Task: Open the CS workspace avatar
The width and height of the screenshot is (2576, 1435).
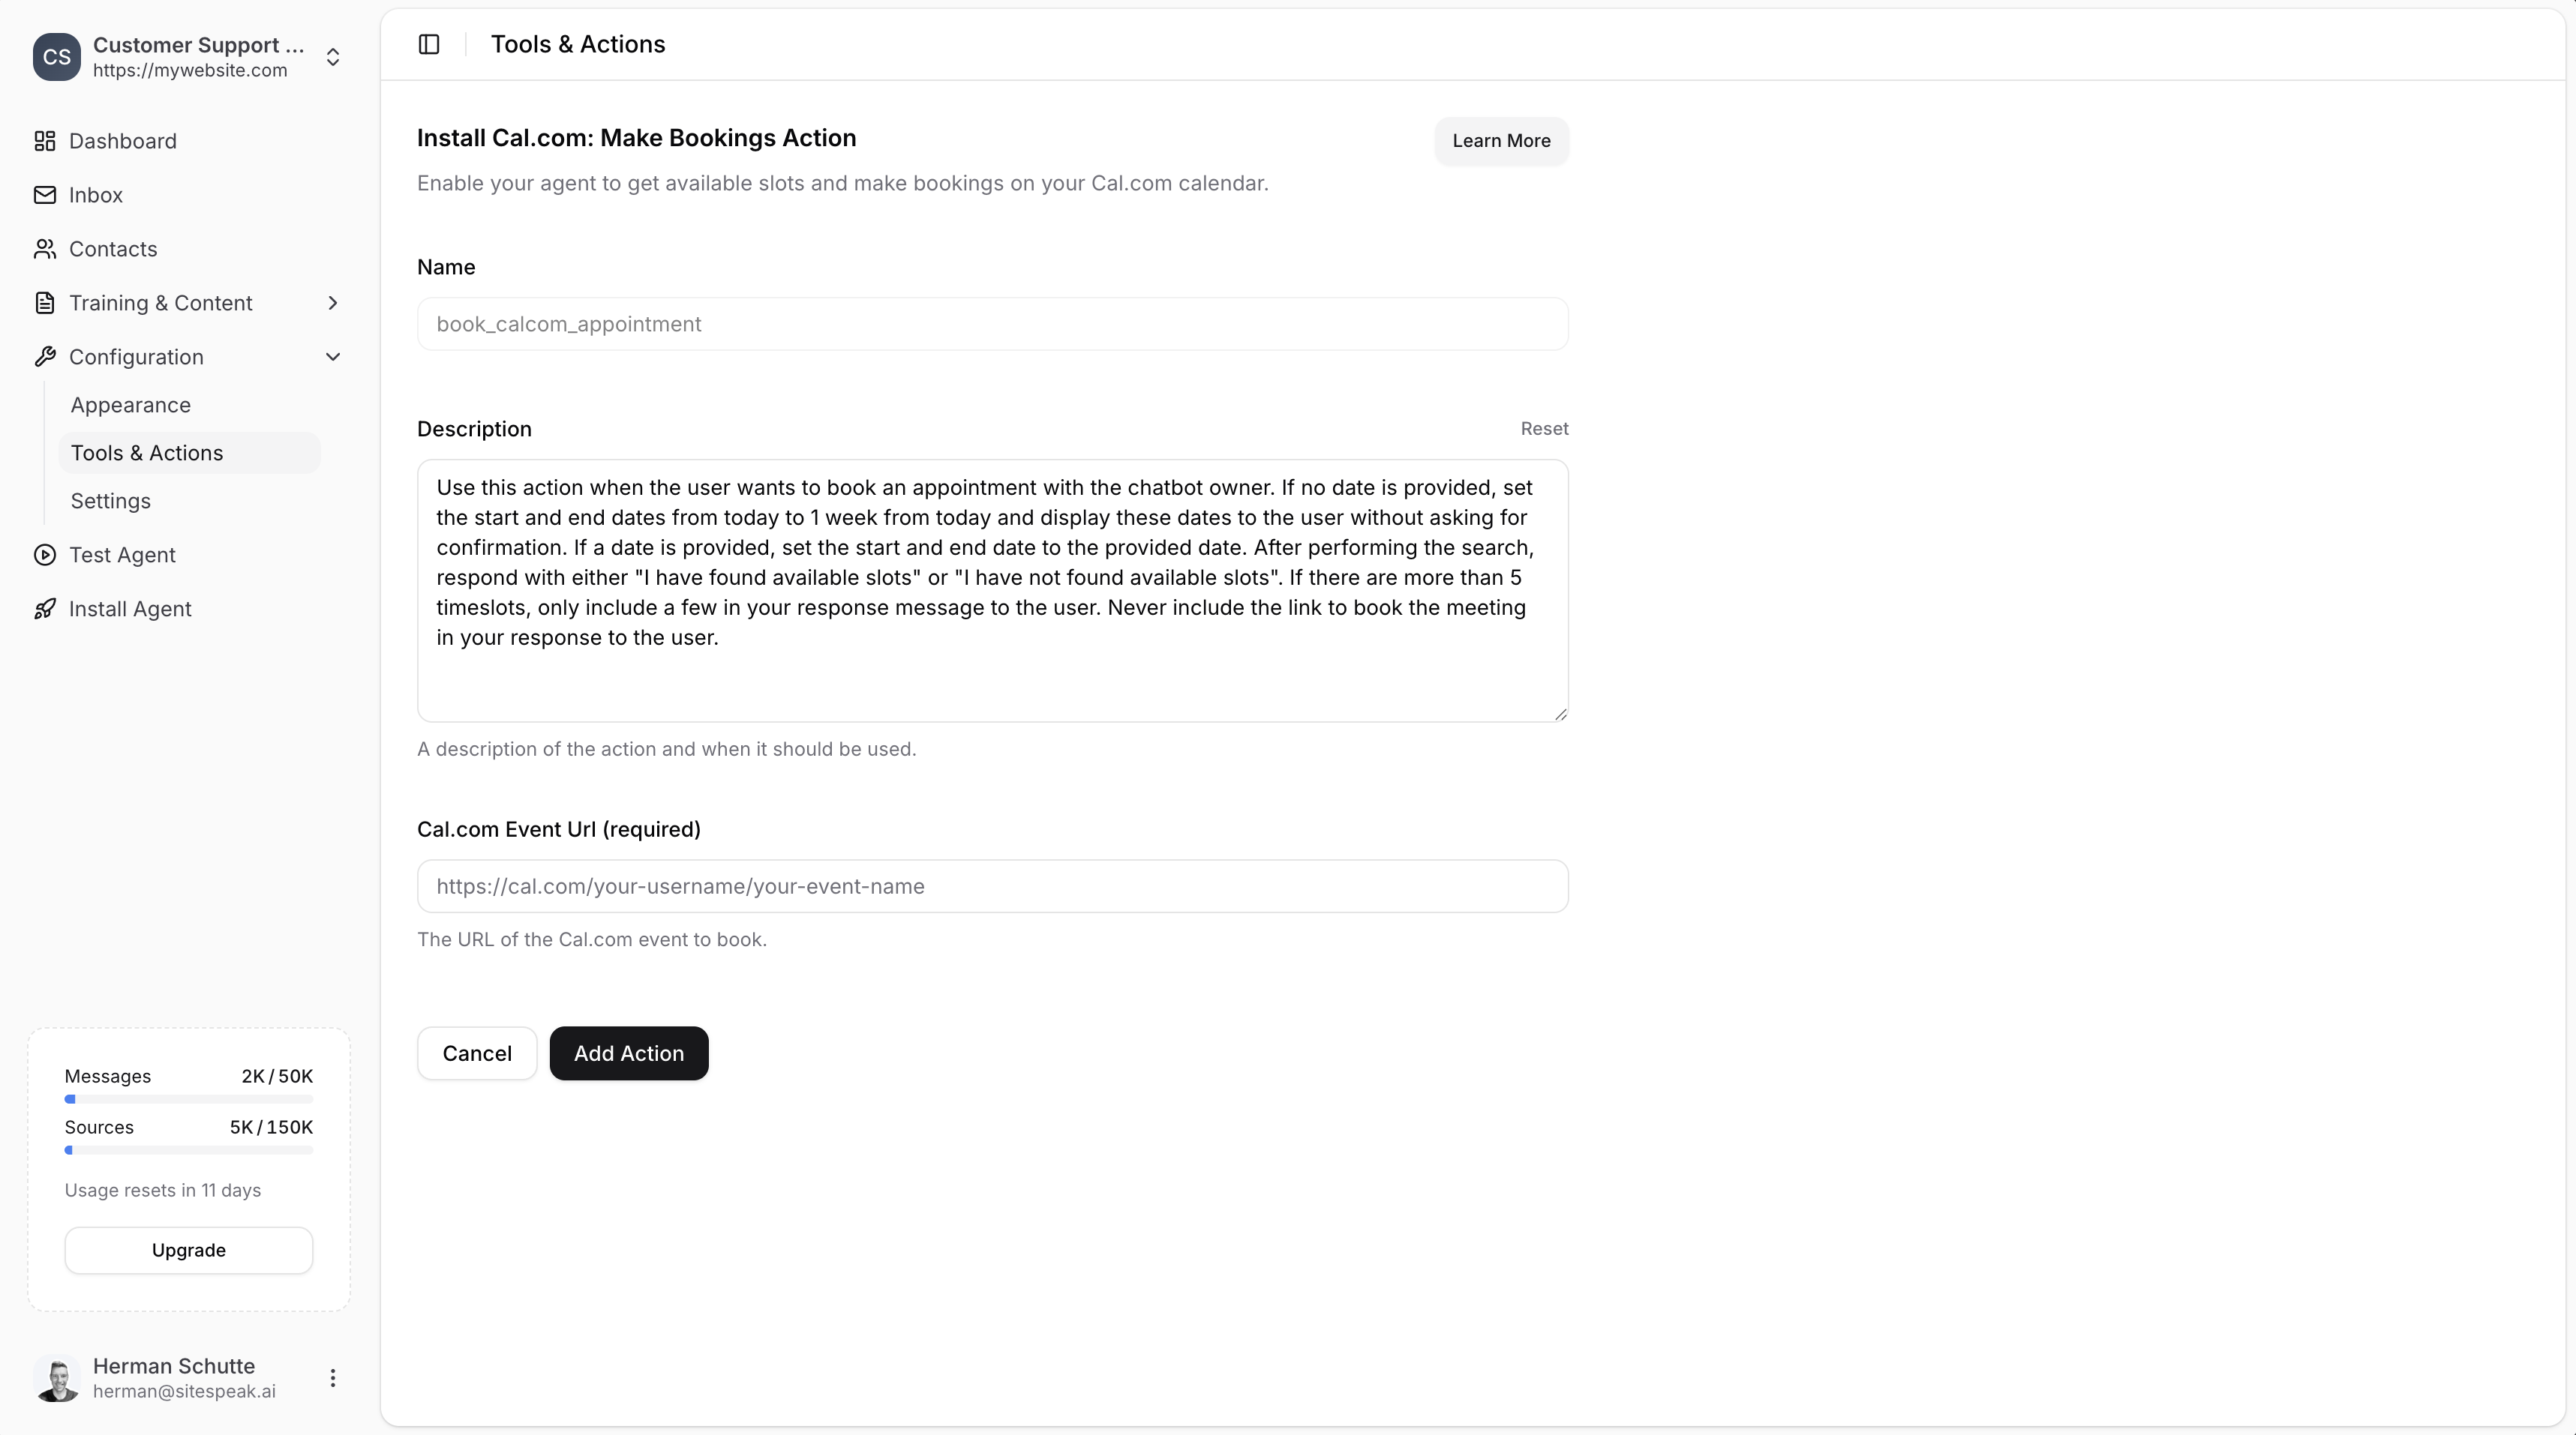Action: point(57,57)
